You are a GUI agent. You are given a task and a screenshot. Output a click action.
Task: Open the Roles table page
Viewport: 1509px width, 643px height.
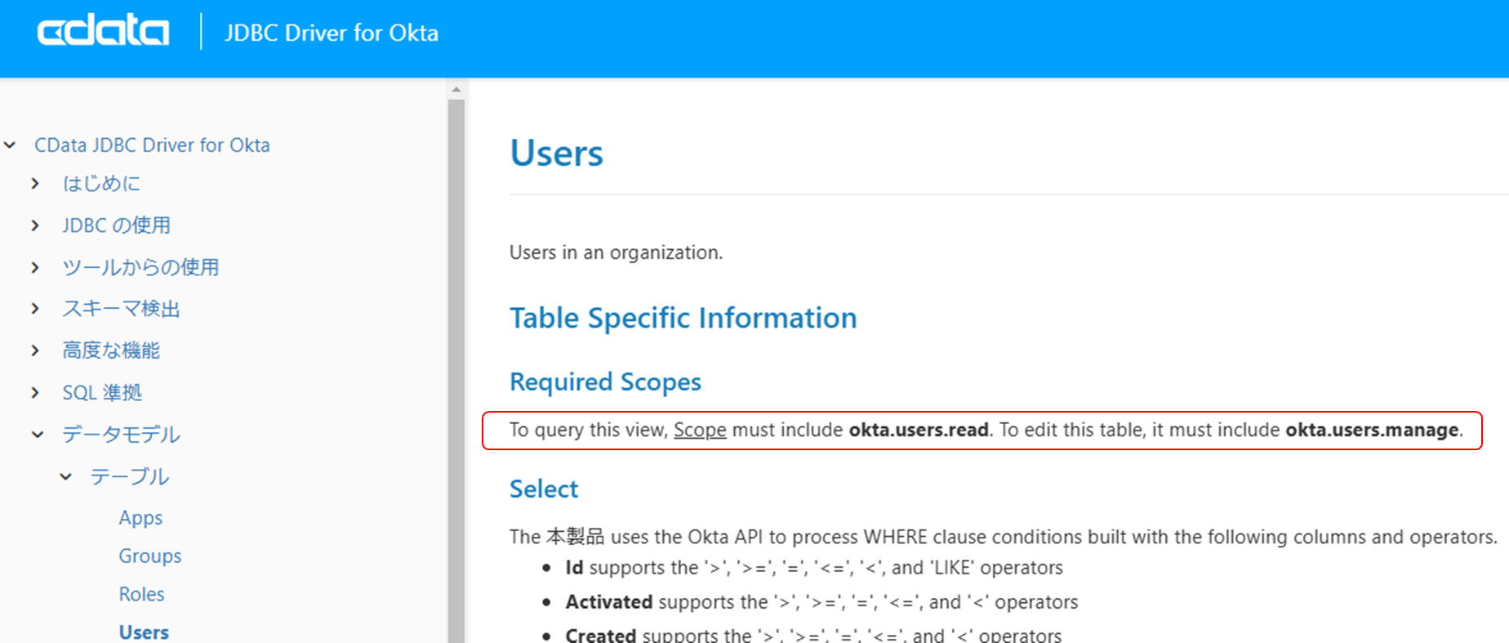pyautogui.click(x=141, y=595)
